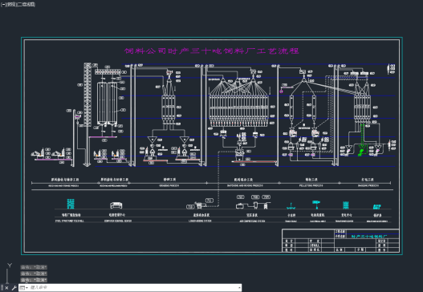The height and width of the screenshot is (292, 423).
Task: Select the cyan transformer center symbol
Action: coord(346,205)
